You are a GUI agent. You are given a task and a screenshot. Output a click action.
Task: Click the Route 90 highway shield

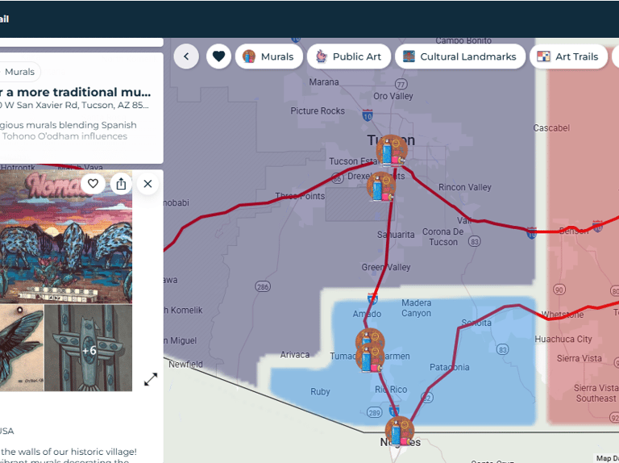pos(559,290)
